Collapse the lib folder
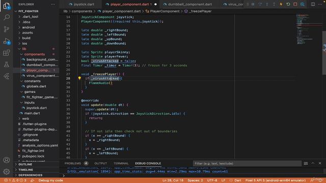 pyautogui.click(x=24, y=49)
